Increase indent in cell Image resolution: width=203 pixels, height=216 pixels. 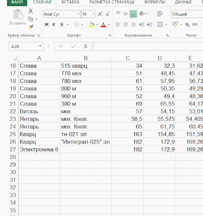tap(150, 24)
